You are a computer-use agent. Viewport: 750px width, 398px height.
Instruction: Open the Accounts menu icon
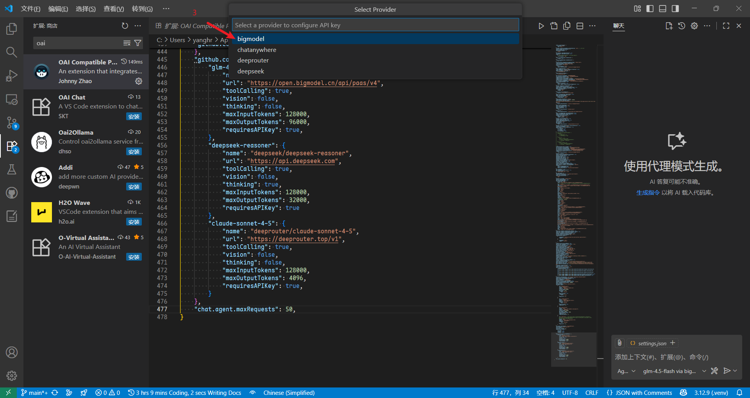(x=12, y=353)
